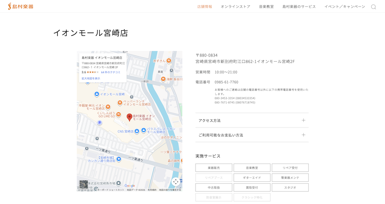Click the 楽器販売 service button
This screenshot has width=385, height=204.
[x=214, y=168]
